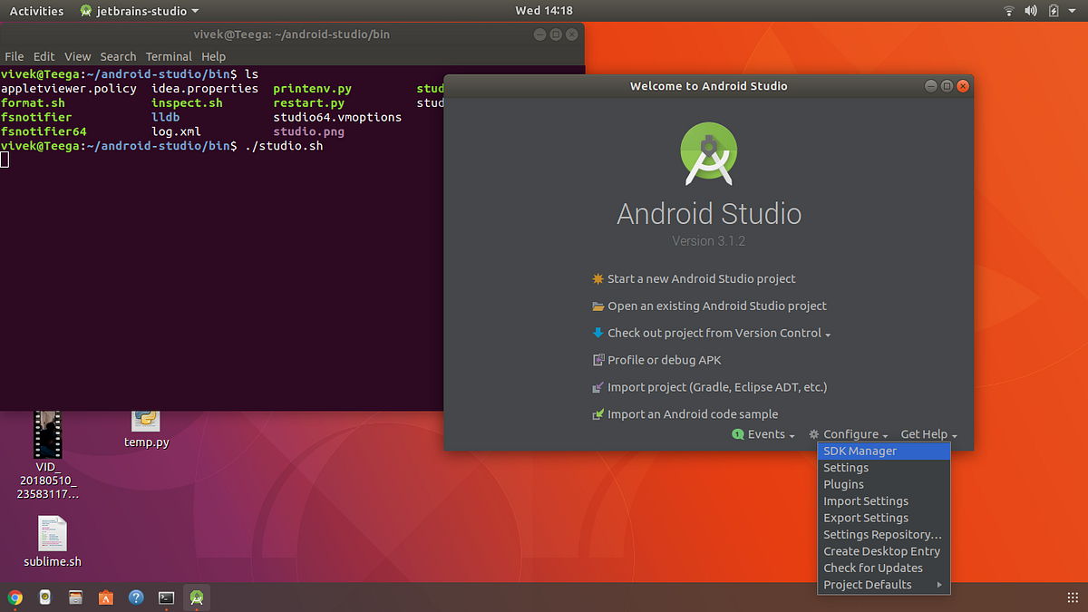Choose Settings Repository… menu entry
Image resolution: width=1088 pixels, height=612 pixels.
click(x=884, y=535)
